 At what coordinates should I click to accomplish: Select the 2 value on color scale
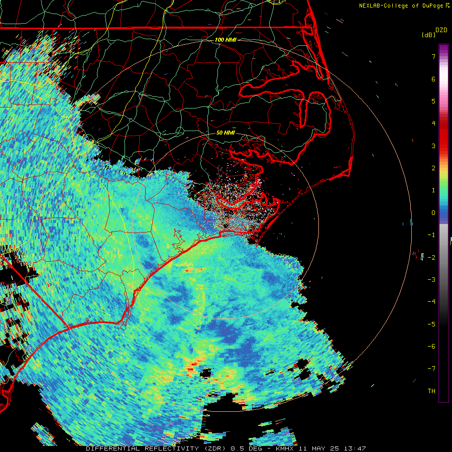click(433, 168)
